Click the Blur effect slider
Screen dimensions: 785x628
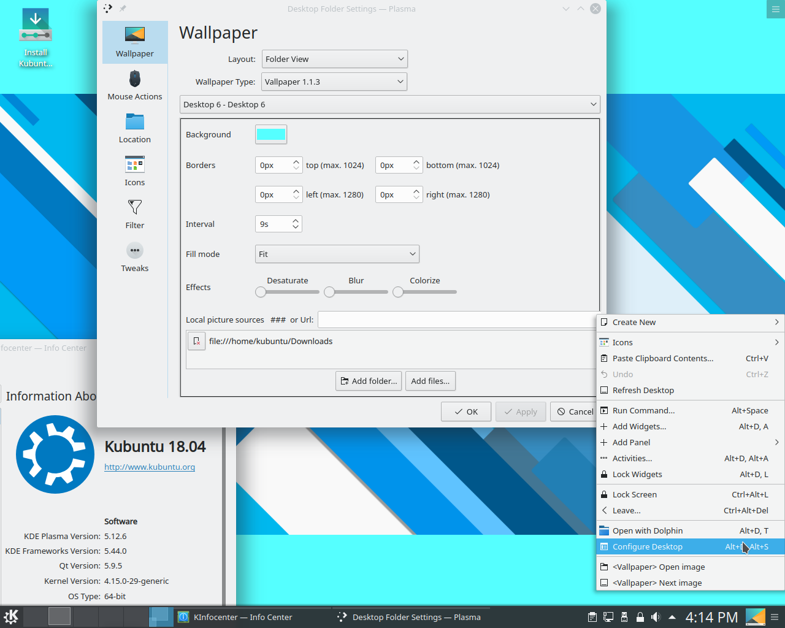[x=356, y=292]
